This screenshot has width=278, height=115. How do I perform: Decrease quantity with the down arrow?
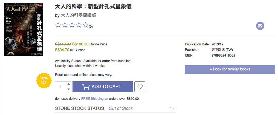(69, 89)
